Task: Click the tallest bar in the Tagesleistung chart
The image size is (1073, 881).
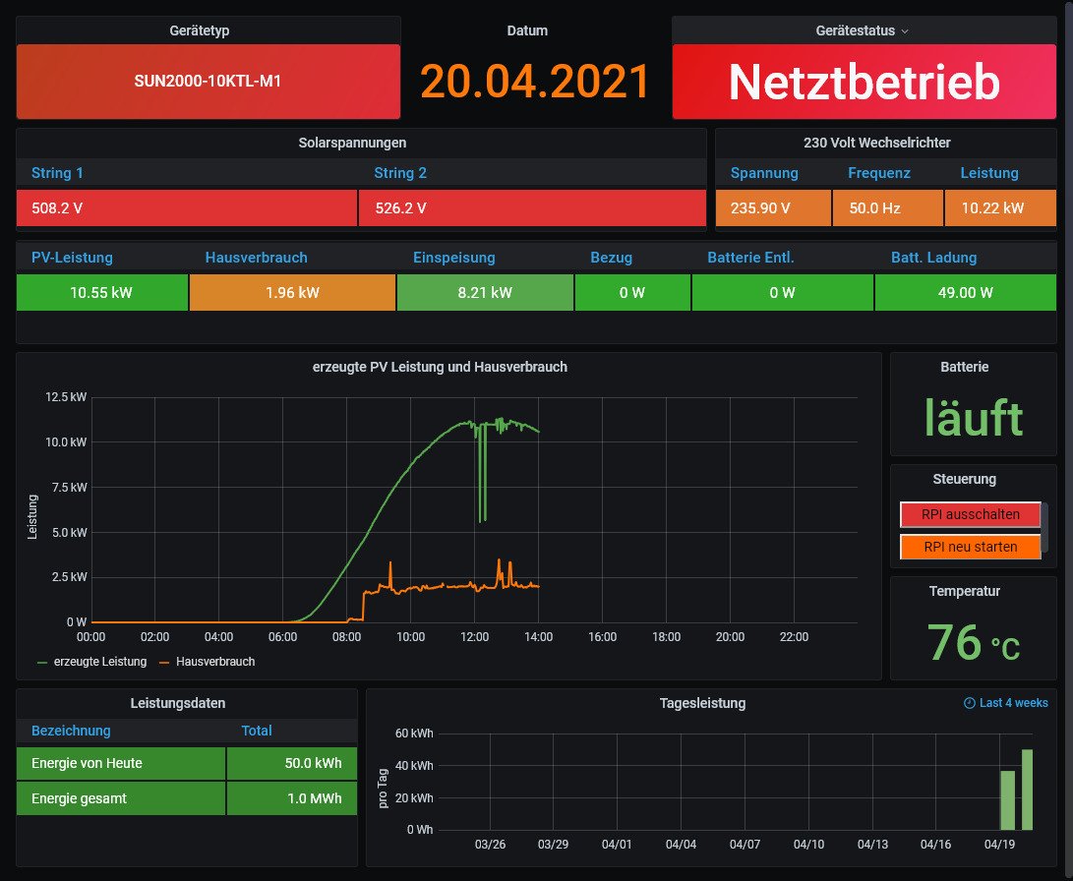Action: pos(1027,789)
